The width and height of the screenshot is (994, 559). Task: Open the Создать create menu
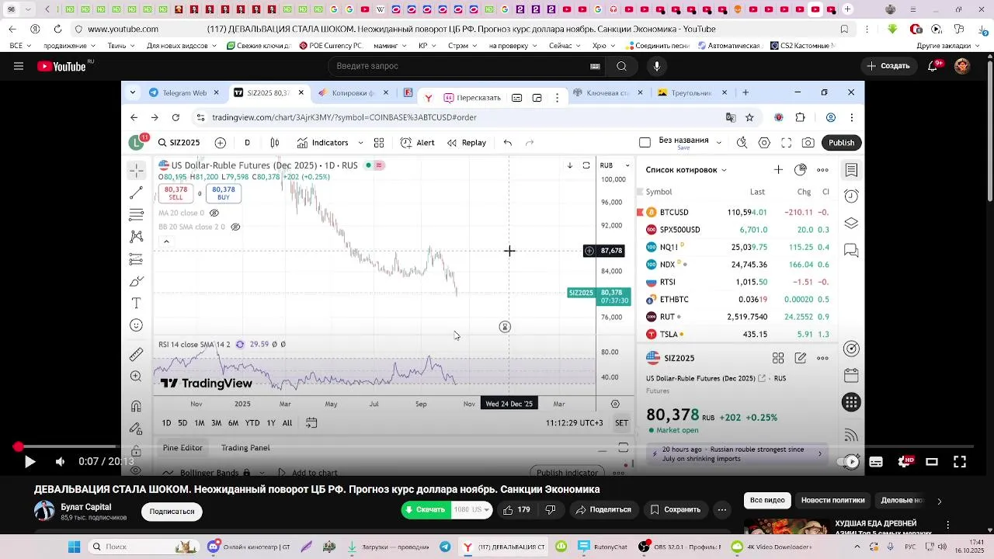(888, 66)
